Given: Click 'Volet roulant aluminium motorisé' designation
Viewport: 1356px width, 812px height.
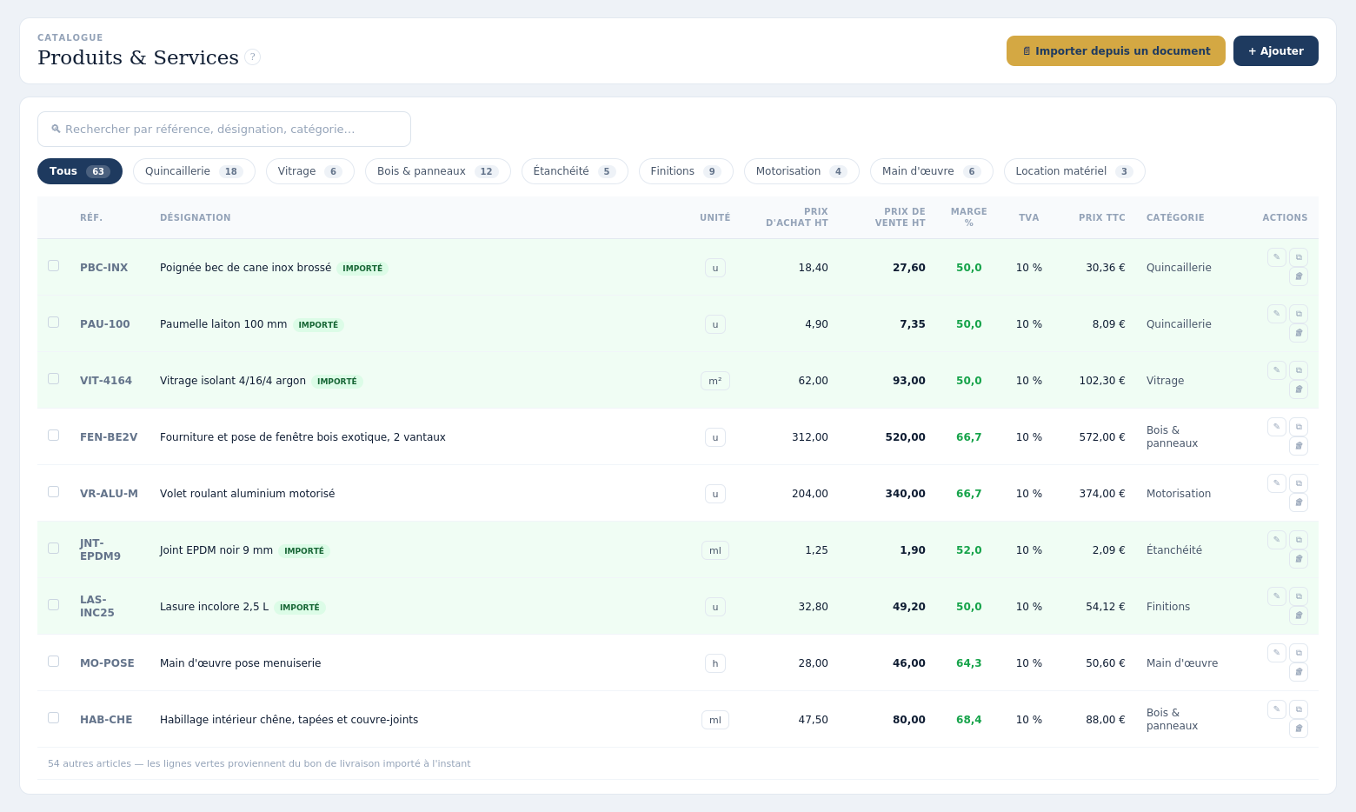Looking at the screenshot, I should pos(247,494).
